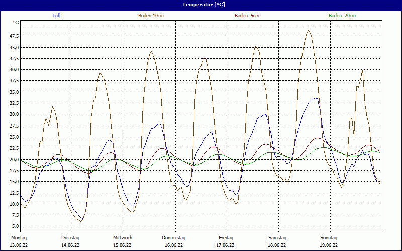Click the Boden -5cm legend label
Screen dimensions: 402x251
(x=247, y=16)
